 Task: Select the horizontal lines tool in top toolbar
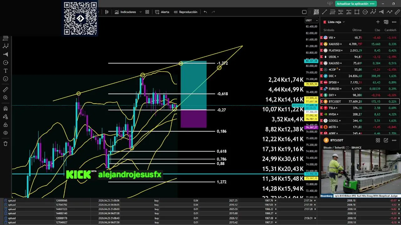tap(333, 12)
